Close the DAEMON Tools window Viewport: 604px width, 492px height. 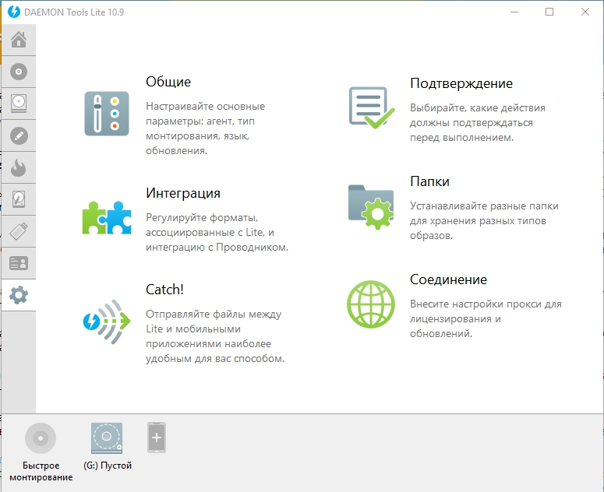click(x=585, y=12)
